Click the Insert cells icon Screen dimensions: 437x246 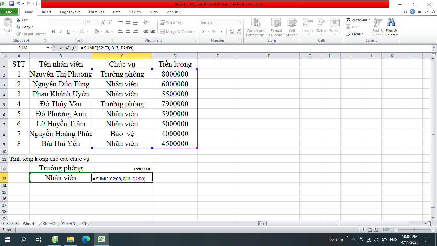tap(308, 22)
